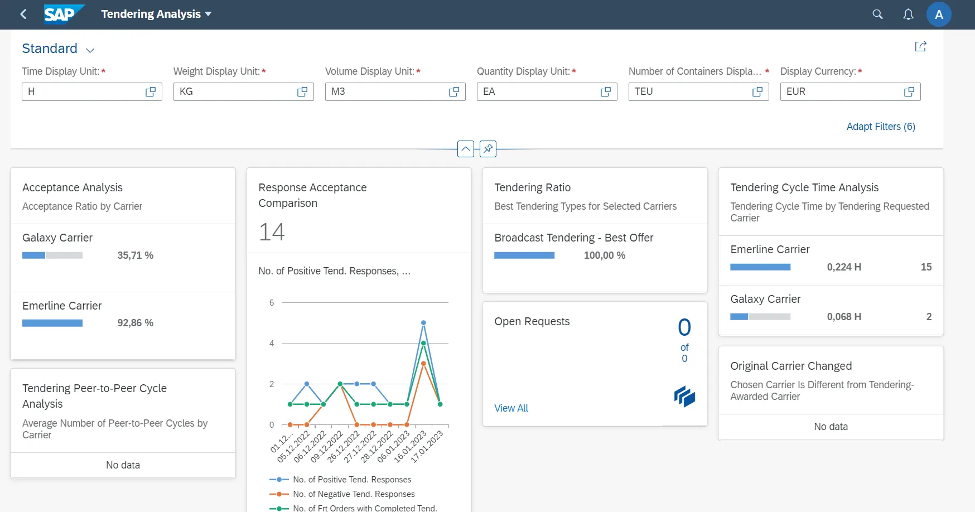
Task: Open the Tendering Analysis title menu
Action: tap(156, 14)
